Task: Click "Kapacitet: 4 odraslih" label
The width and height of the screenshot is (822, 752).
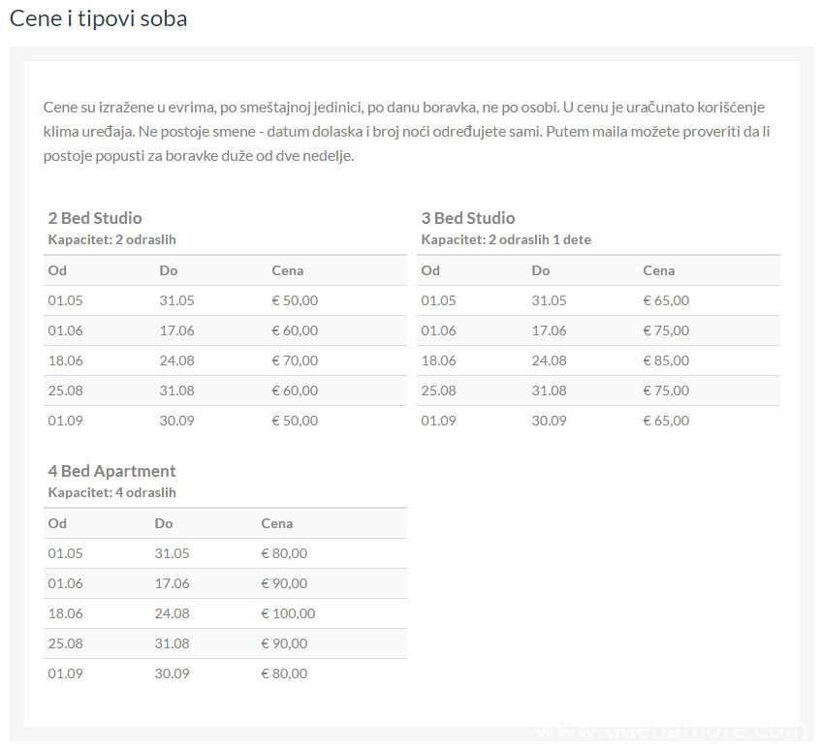Action: [111, 492]
